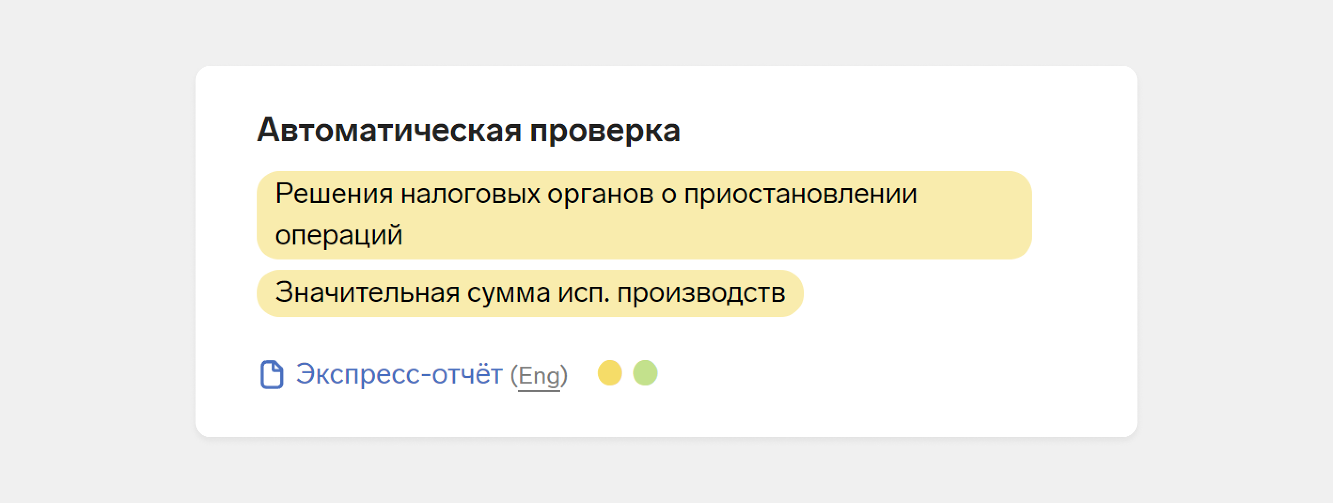Click the word операций in the first tag
1333x503 pixels.
(339, 236)
